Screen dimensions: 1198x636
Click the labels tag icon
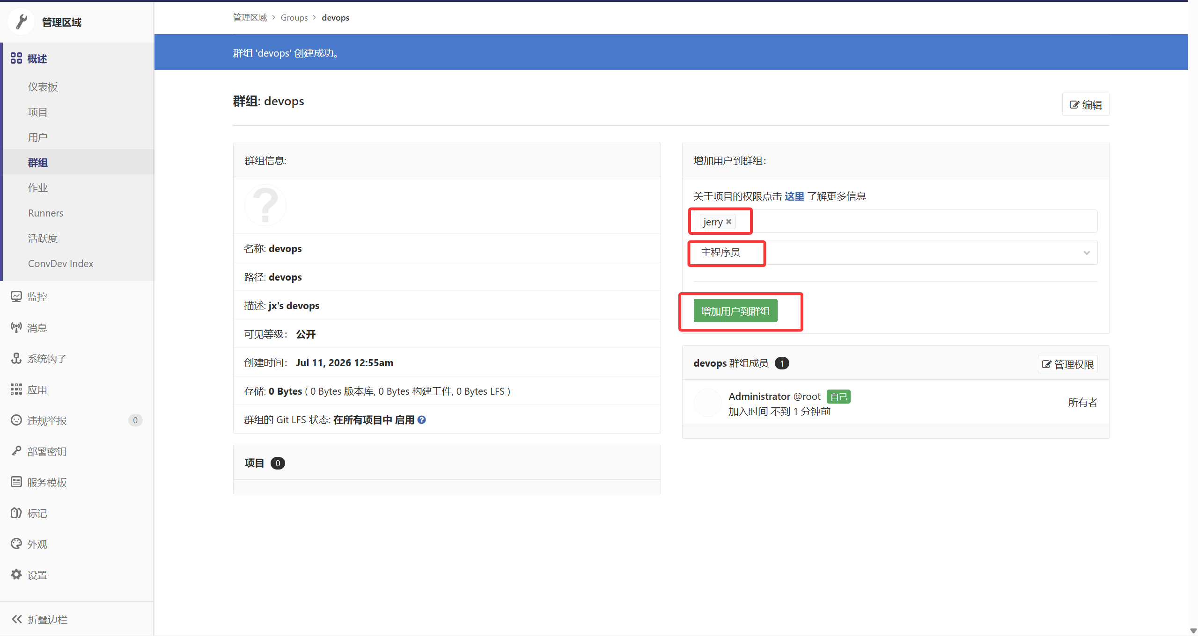pos(16,513)
